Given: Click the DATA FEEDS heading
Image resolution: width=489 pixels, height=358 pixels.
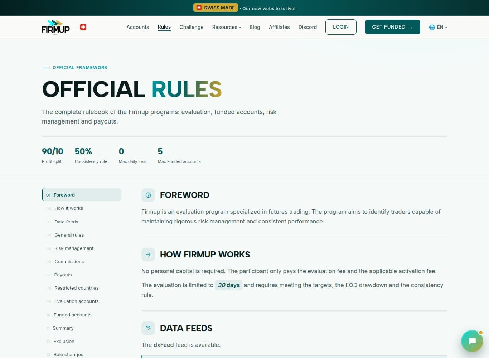Looking at the screenshot, I should pyautogui.click(x=186, y=328).
